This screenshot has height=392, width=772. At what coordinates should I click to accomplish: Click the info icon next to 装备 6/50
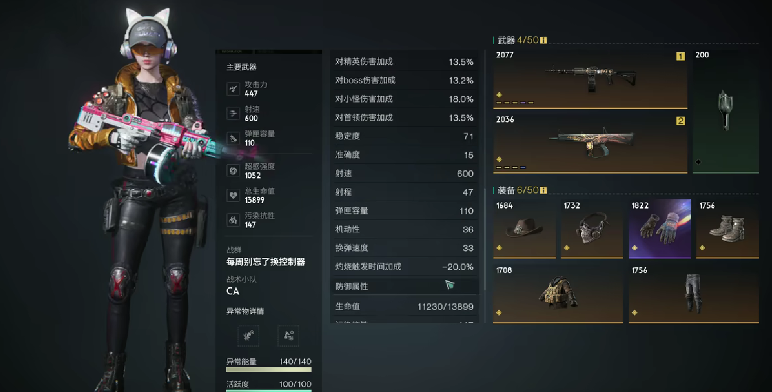[543, 190]
